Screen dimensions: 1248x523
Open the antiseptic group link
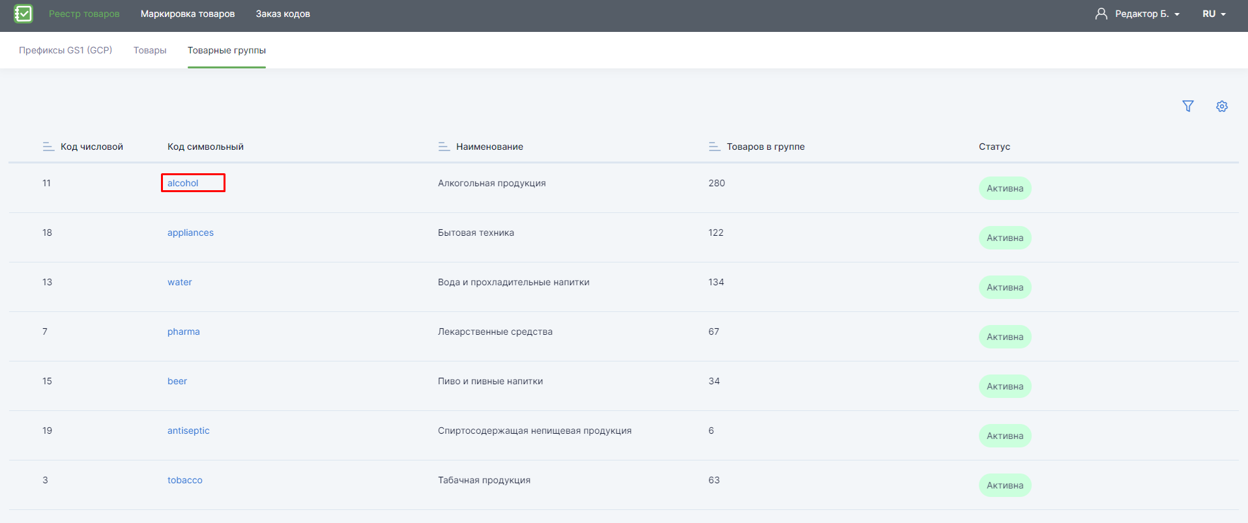pyautogui.click(x=188, y=431)
